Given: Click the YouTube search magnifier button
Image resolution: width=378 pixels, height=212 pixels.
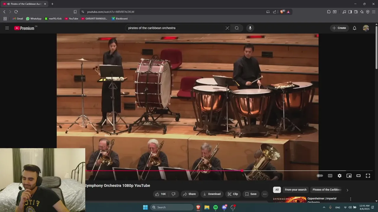Looking at the screenshot, I should pos(237,28).
